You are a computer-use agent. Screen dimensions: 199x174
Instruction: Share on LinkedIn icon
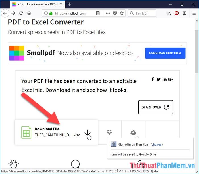(x=165, y=79)
